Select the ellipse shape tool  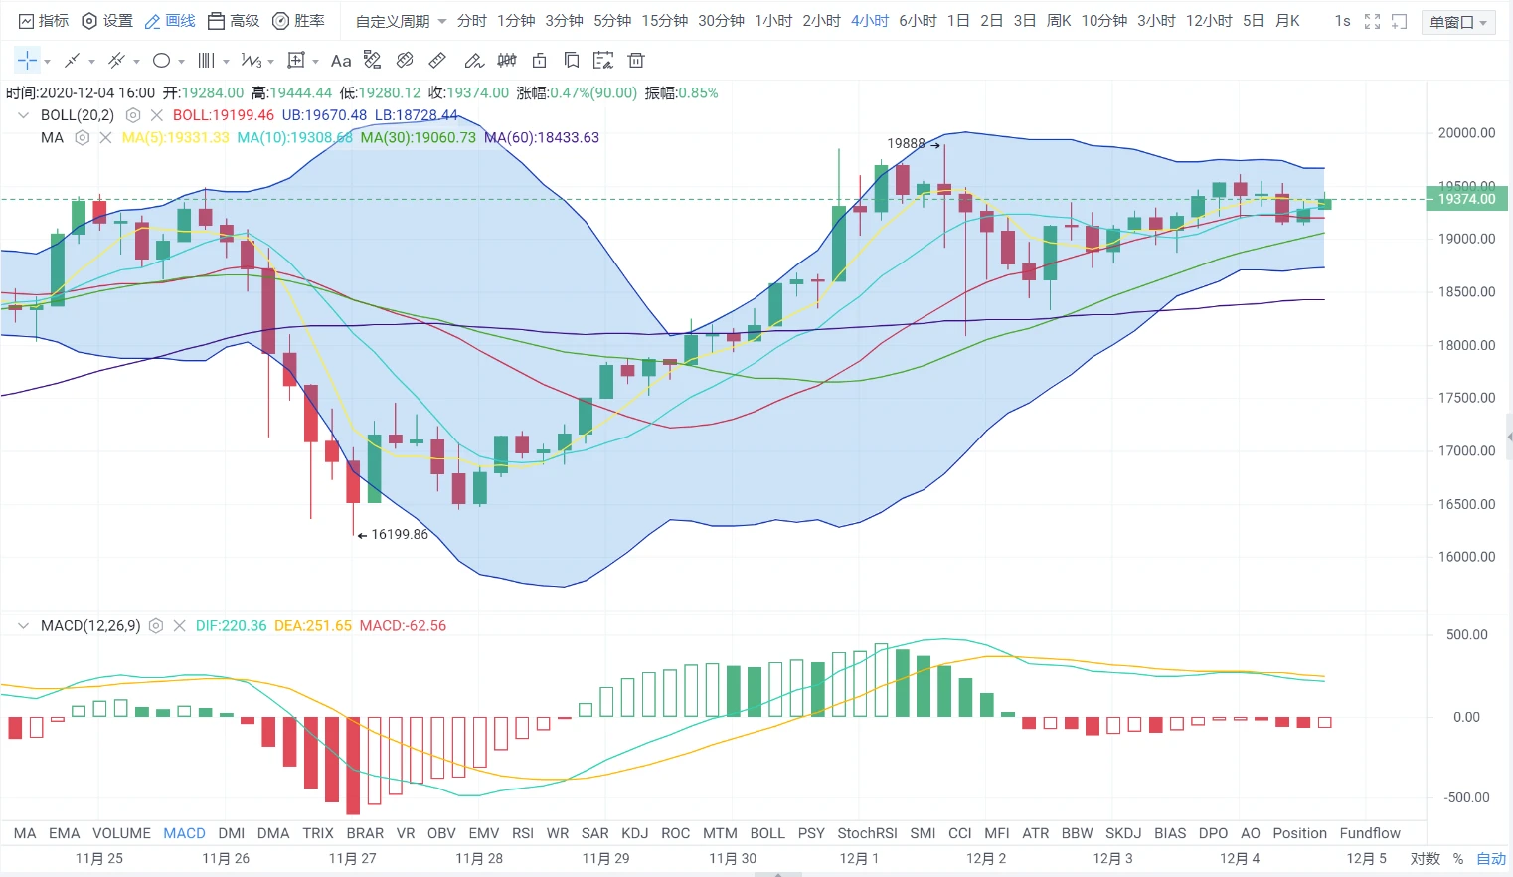coord(161,61)
